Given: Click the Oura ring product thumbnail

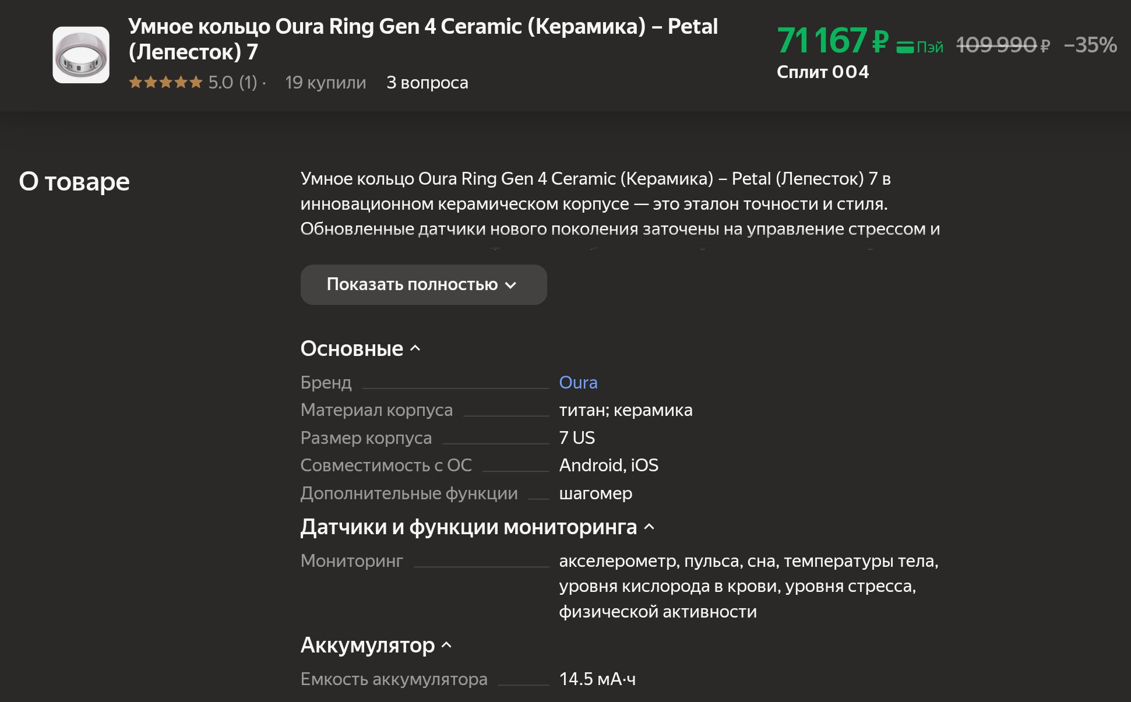Looking at the screenshot, I should [81, 55].
